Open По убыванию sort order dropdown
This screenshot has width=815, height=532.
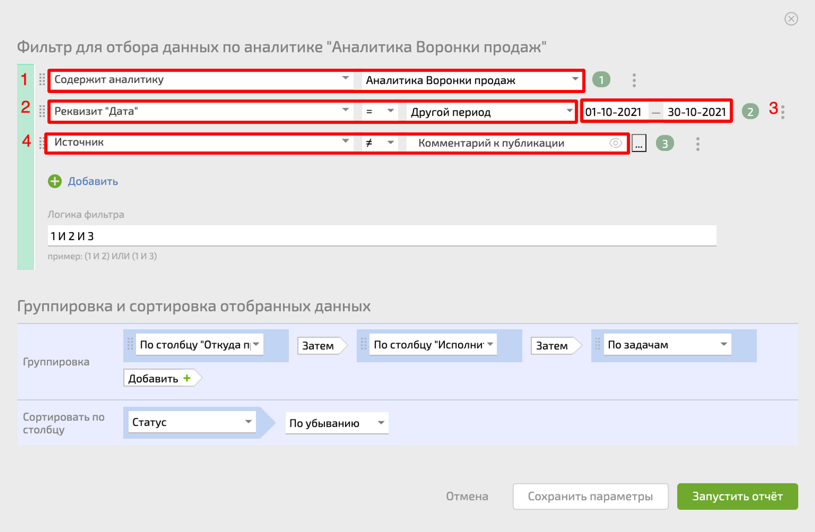[336, 423]
